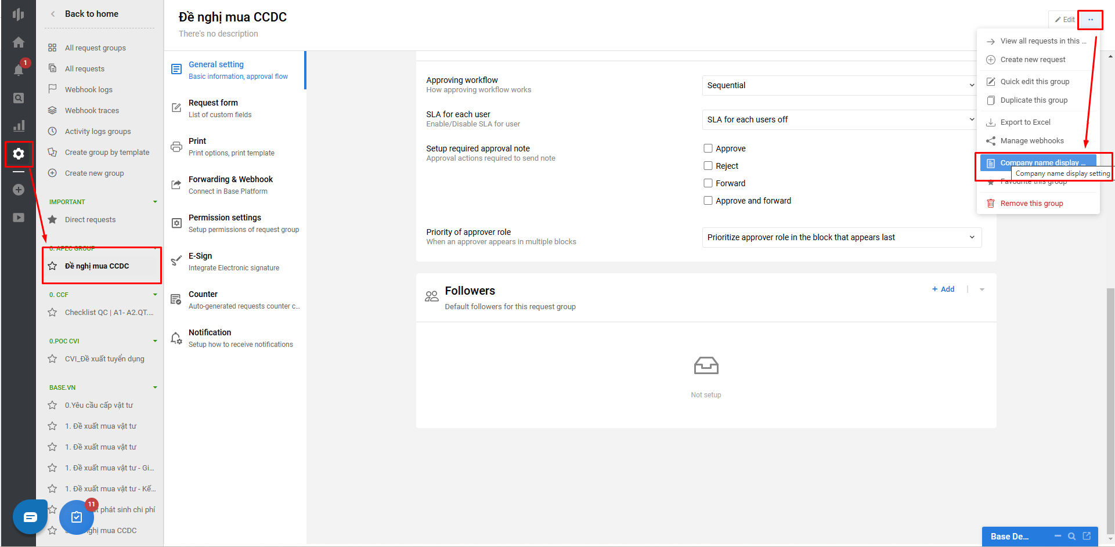Open the Priority of approver role dropdown
Image resolution: width=1115 pixels, height=547 pixels.
842,237
